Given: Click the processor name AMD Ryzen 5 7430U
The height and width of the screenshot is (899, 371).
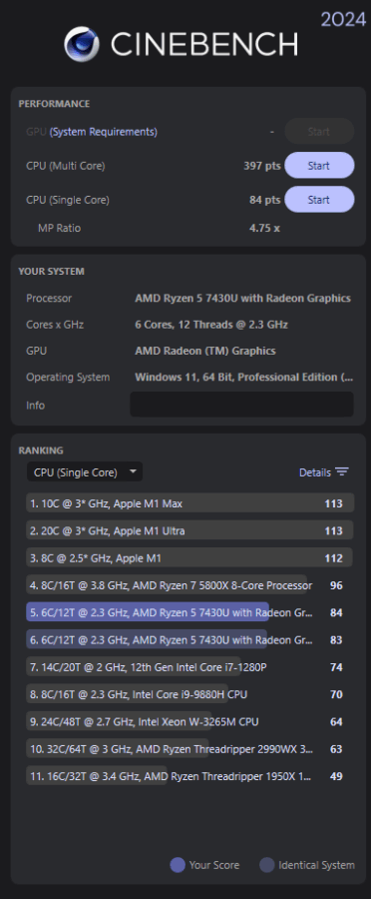Looking at the screenshot, I should (242, 298).
